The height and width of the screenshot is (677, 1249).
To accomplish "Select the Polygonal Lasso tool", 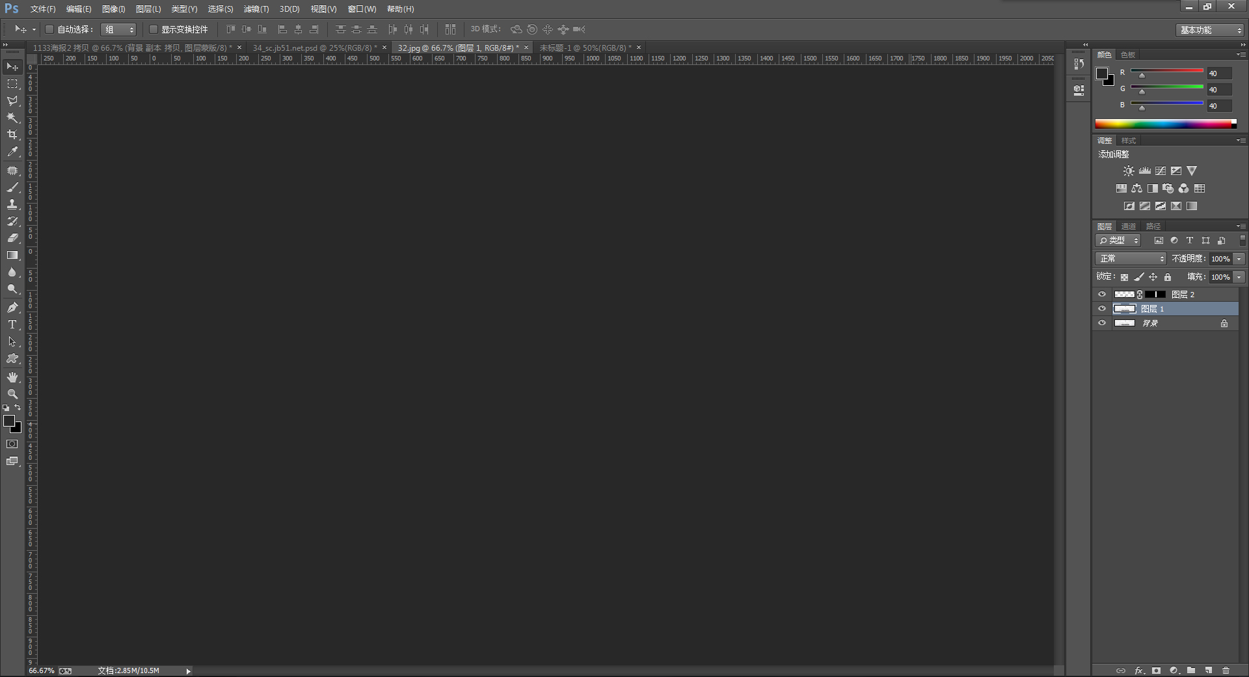I will [12, 101].
